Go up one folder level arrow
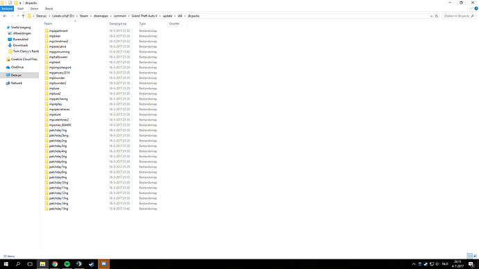 tap(23, 16)
